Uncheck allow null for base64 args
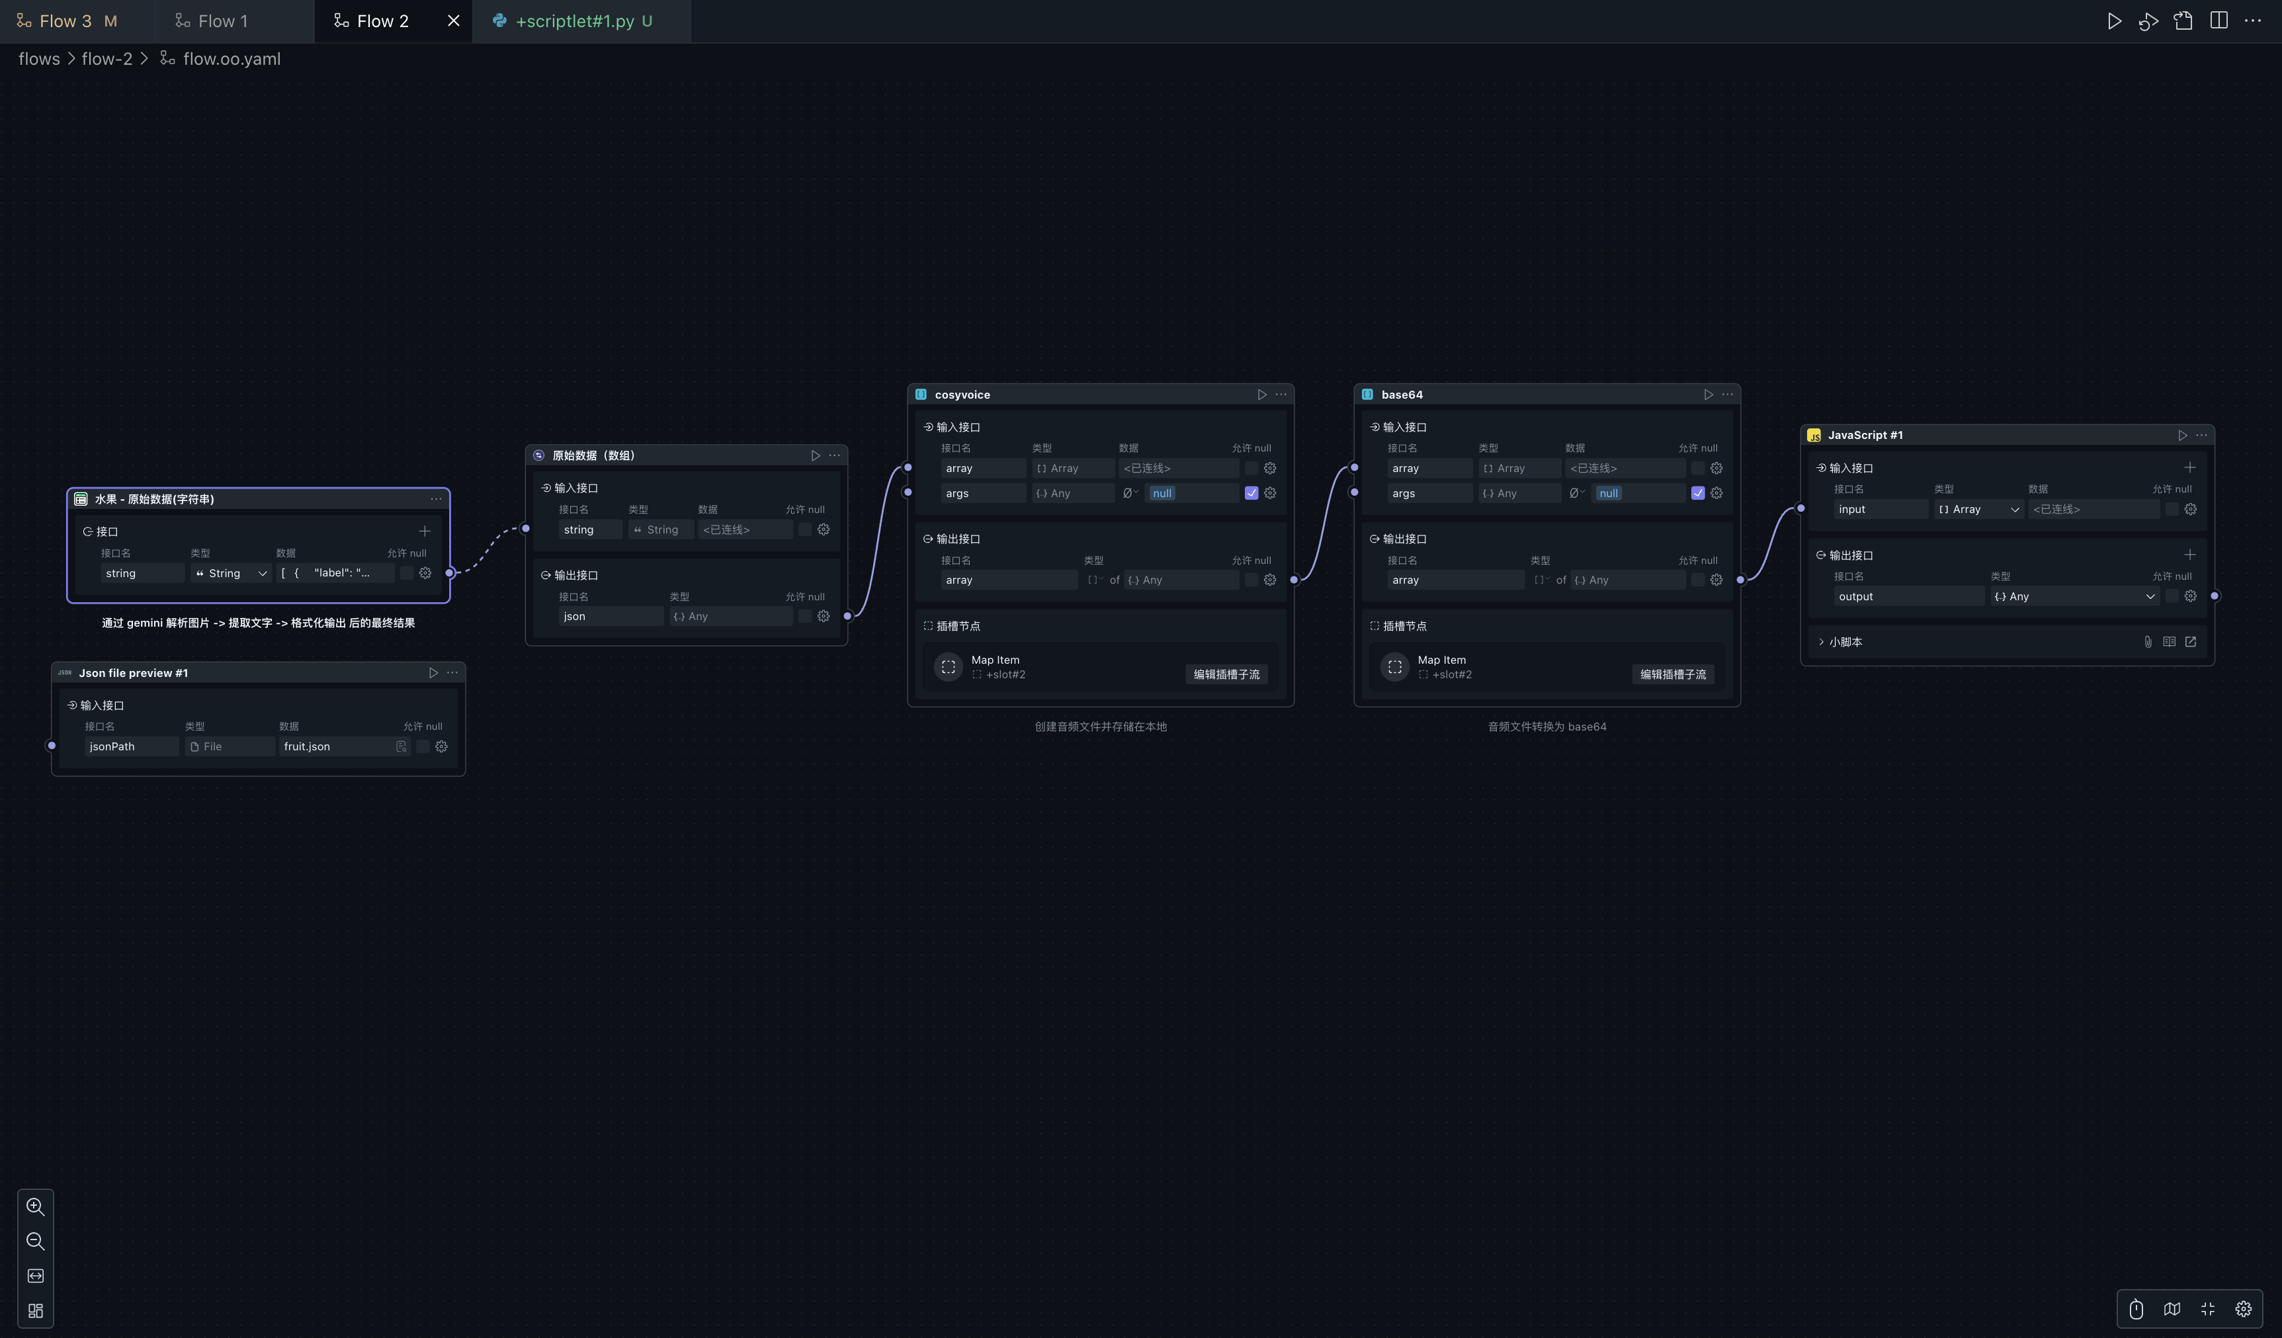This screenshot has height=1338, width=2282. (x=1697, y=493)
